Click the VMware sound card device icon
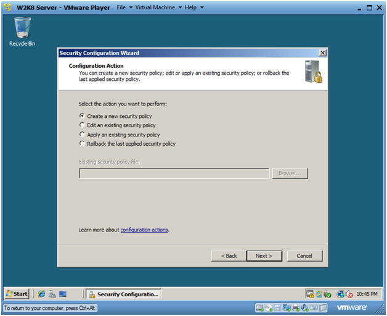 pos(304,308)
